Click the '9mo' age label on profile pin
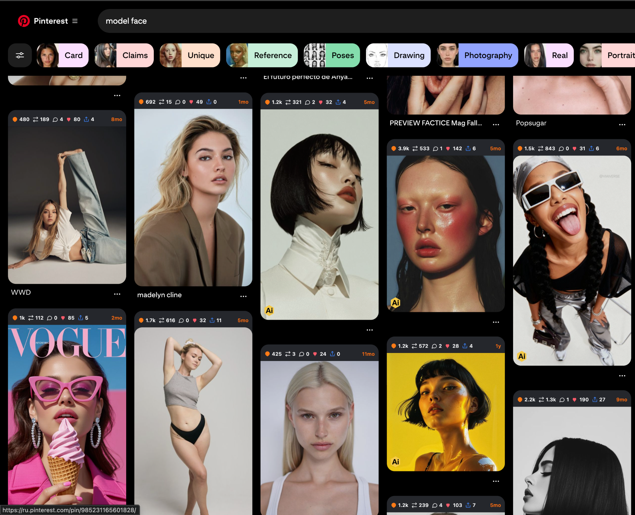 pos(621,400)
